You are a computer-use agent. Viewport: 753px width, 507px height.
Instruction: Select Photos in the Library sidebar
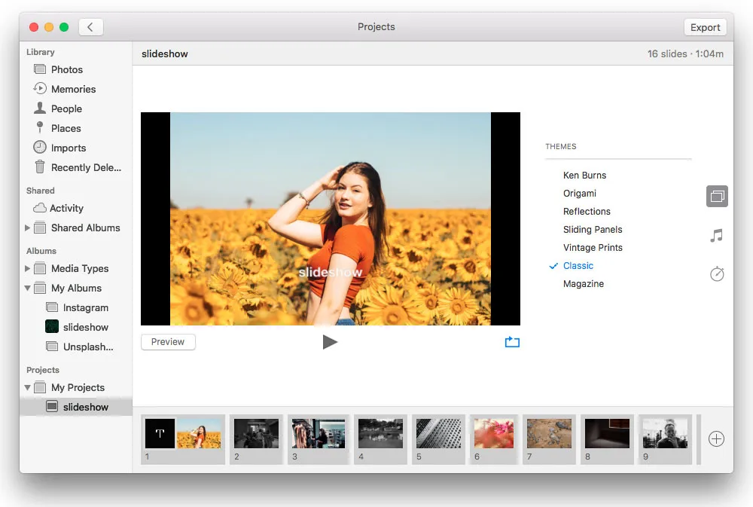tap(66, 69)
